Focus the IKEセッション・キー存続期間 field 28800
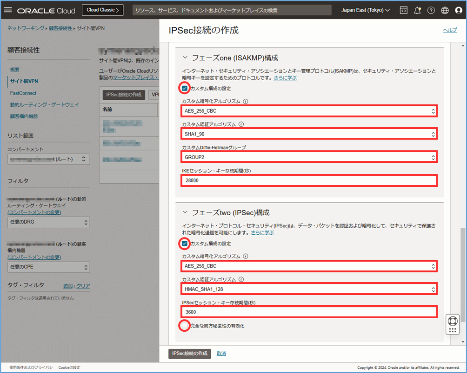This screenshot has height=373, width=467. click(309, 180)
